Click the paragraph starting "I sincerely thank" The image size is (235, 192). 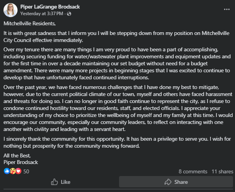point(117,142)
